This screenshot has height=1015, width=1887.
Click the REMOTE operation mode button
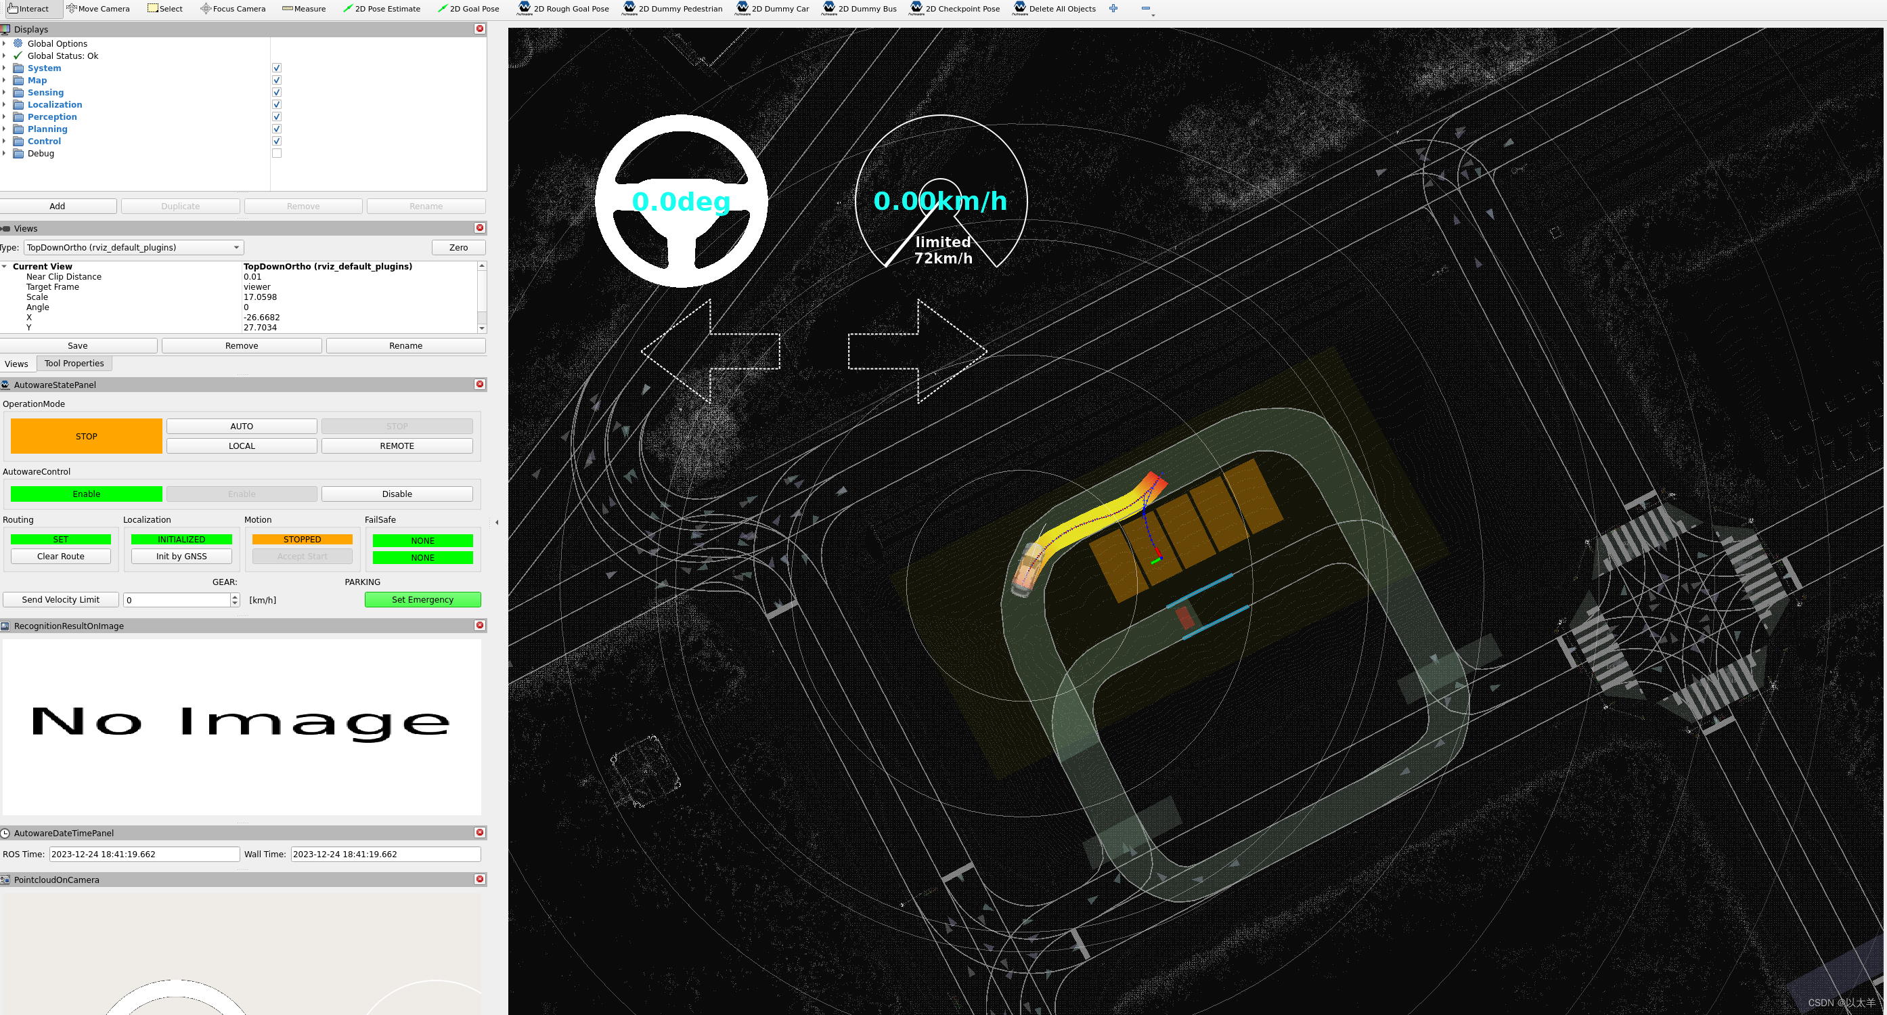pyautogui.click(x=397, y=446)
